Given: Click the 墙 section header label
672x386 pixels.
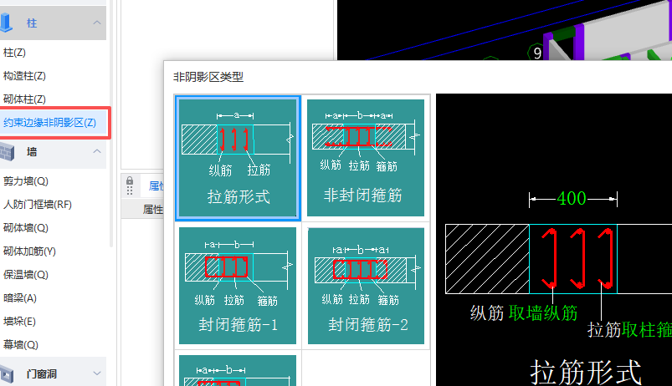Looking at the screenshot, I should point(32,152).
